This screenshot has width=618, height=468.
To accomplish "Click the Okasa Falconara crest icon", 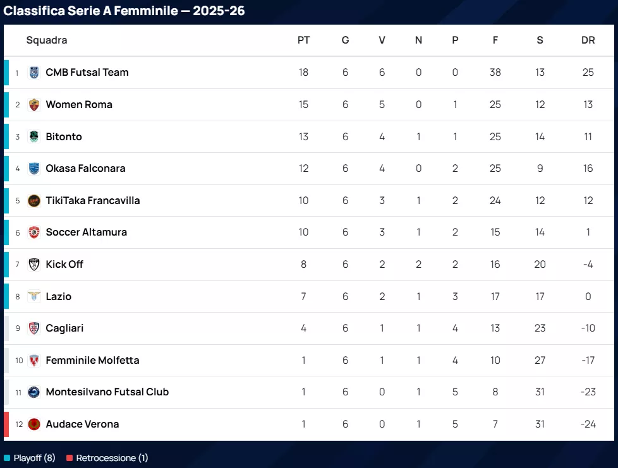I will tap(34, 169).
